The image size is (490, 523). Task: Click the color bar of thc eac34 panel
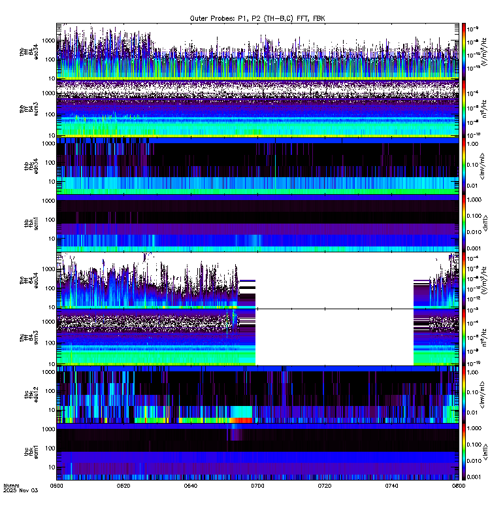pyautogui.click(x=463, y=280)
